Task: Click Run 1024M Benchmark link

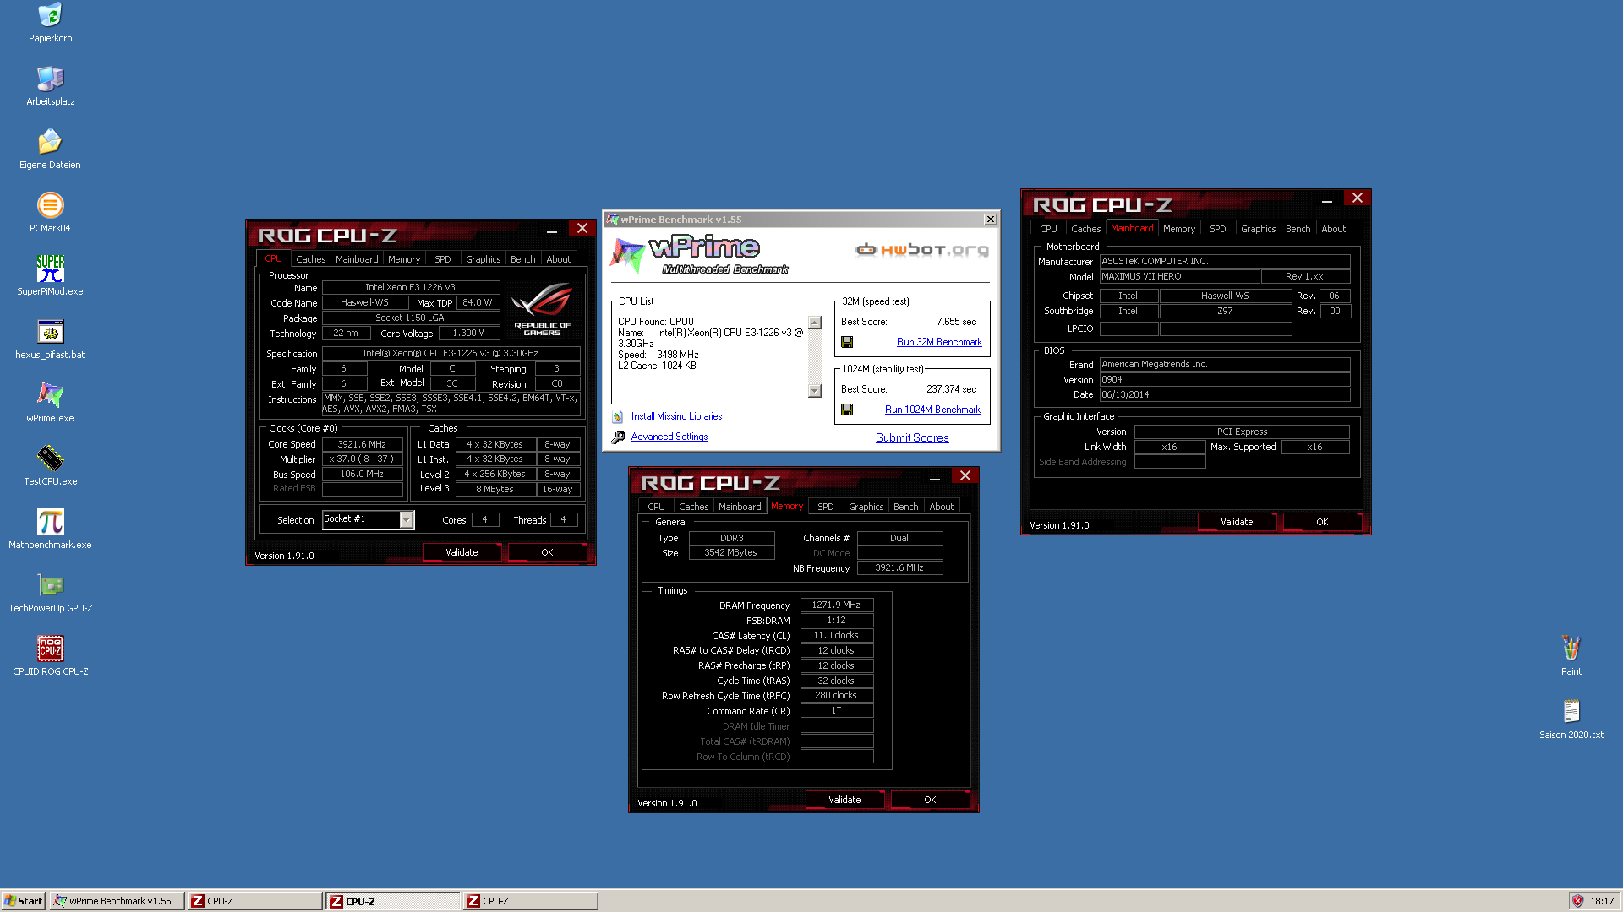Action: (x=932, y=410)
